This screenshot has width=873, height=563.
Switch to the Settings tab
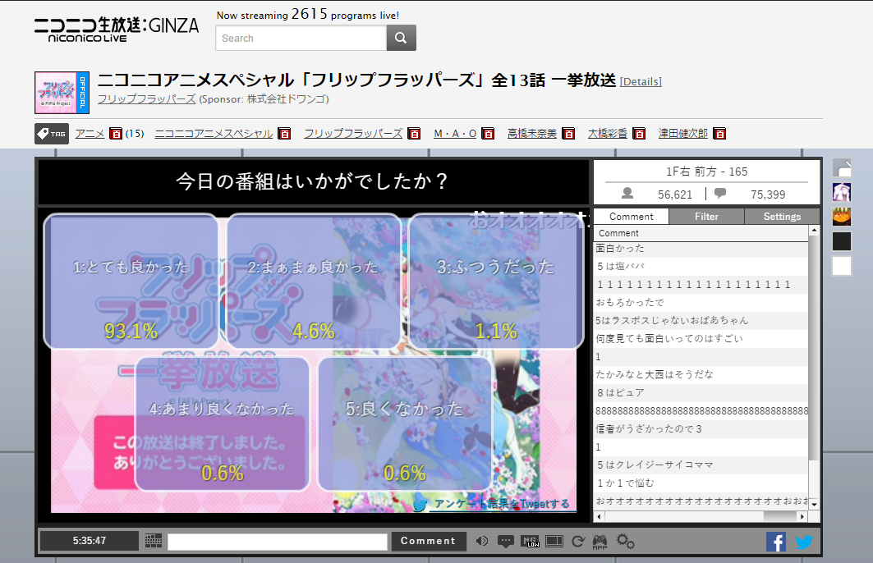point(782,217)
